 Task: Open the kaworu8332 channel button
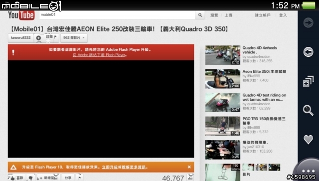coord(20,38)
